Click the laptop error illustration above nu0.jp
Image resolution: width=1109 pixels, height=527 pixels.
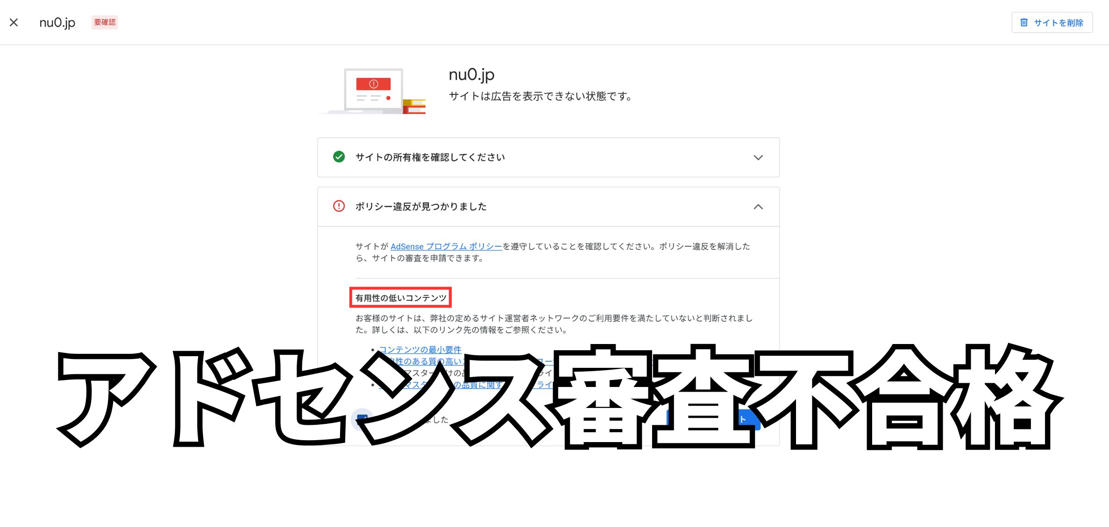[x=372, y=91]
